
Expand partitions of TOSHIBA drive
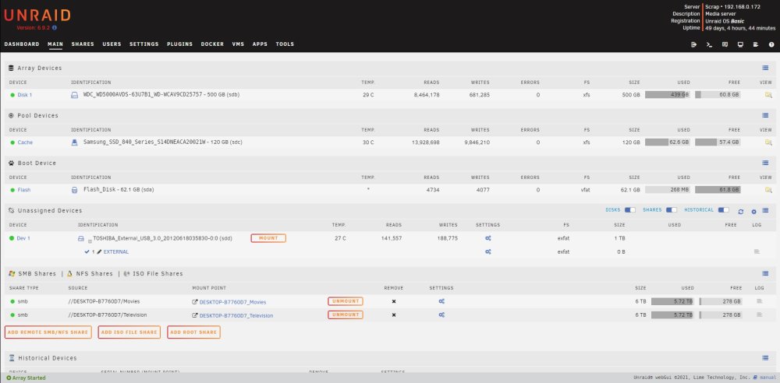coord(90,241)
